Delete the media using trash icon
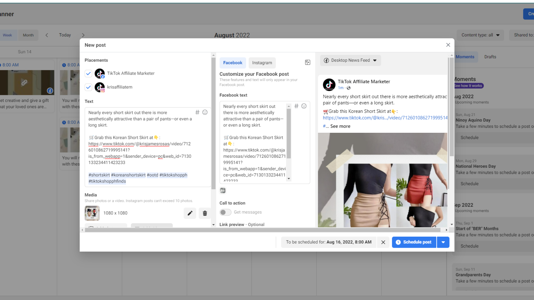 [205, 213]
